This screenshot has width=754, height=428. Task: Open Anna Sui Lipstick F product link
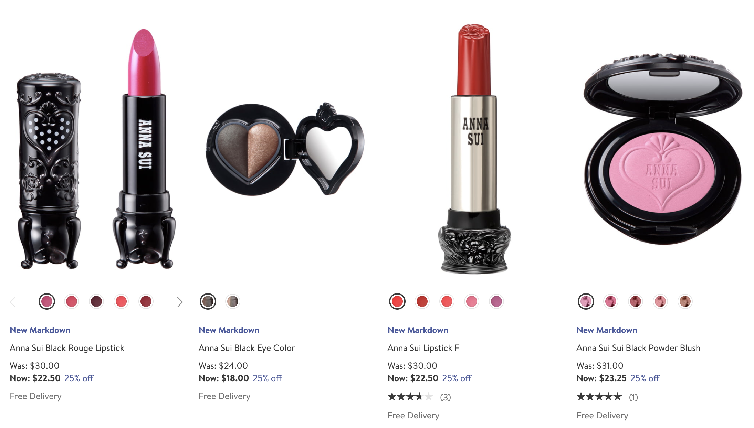click(x=423, y=348)
